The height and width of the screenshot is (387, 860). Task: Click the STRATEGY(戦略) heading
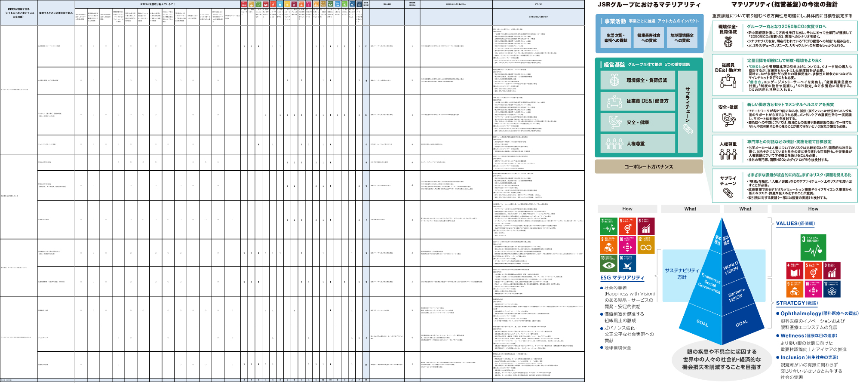coord(797,303)
